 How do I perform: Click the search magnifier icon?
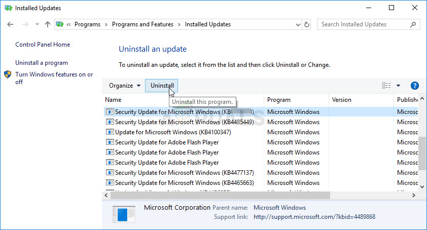(x=414, y=24)
